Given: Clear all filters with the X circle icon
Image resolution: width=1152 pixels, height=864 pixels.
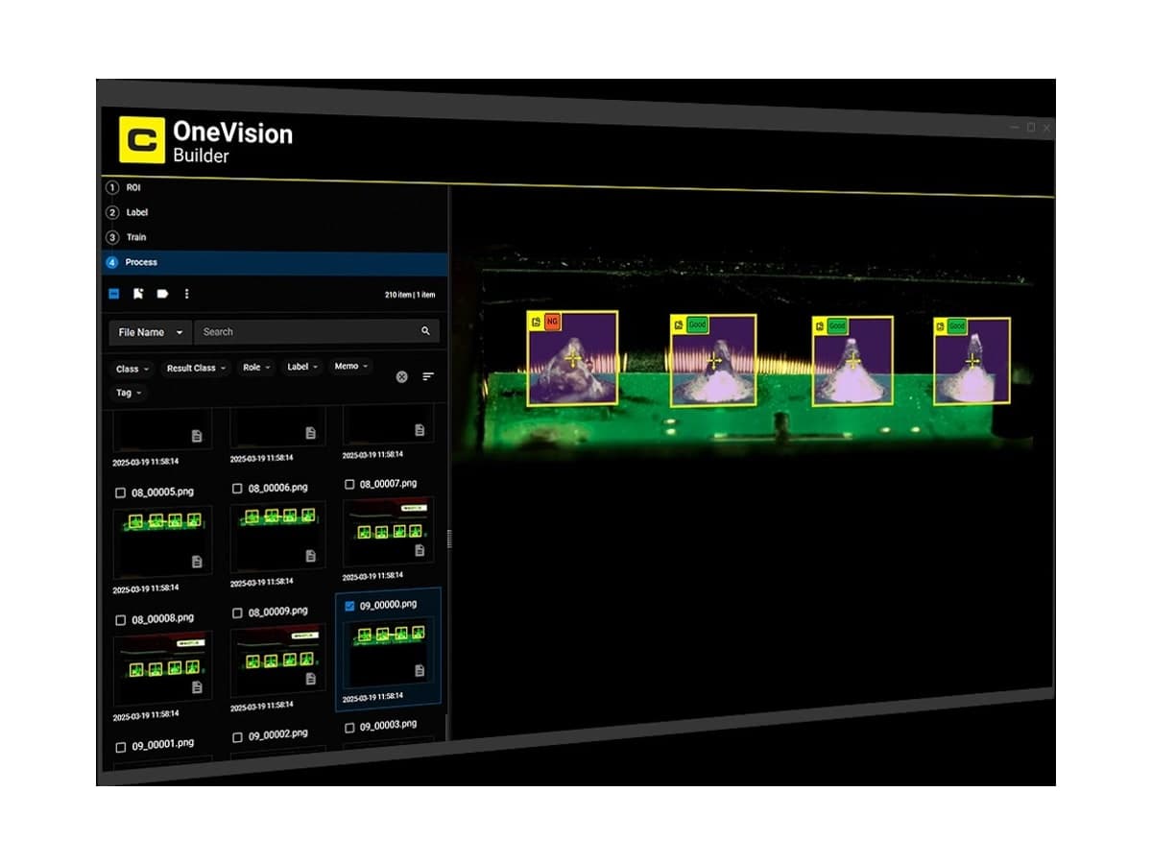Looking at the screenshot, I should (402, 376).
